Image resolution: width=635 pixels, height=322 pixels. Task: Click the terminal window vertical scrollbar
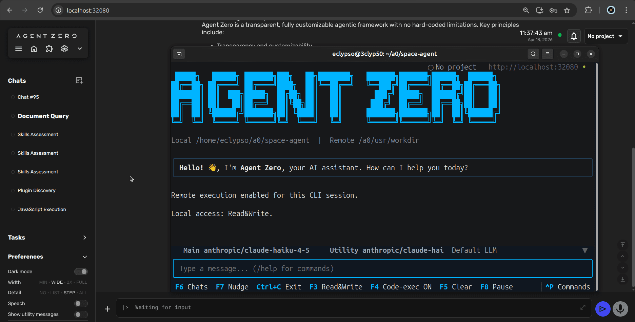[x=596, y=176]
